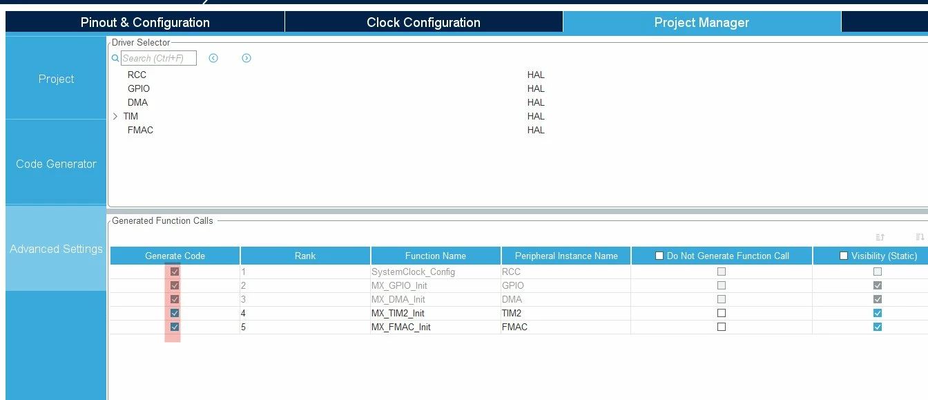Go to previous search result arrow

[213, 58]
